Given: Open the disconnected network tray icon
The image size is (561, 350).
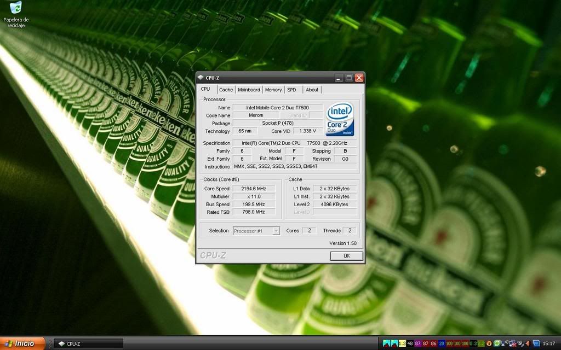Looking at the screenshot, I should coord(513,343).
